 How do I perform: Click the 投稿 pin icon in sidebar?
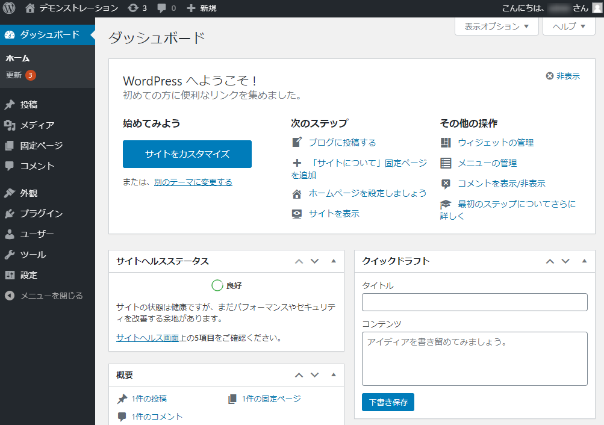click(x=10, y=105)
